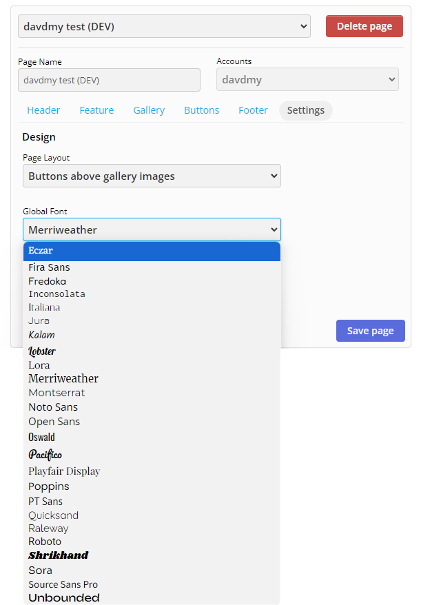Collapse the Global Font dropdown
421x605 pixels.
coord(152,229)
